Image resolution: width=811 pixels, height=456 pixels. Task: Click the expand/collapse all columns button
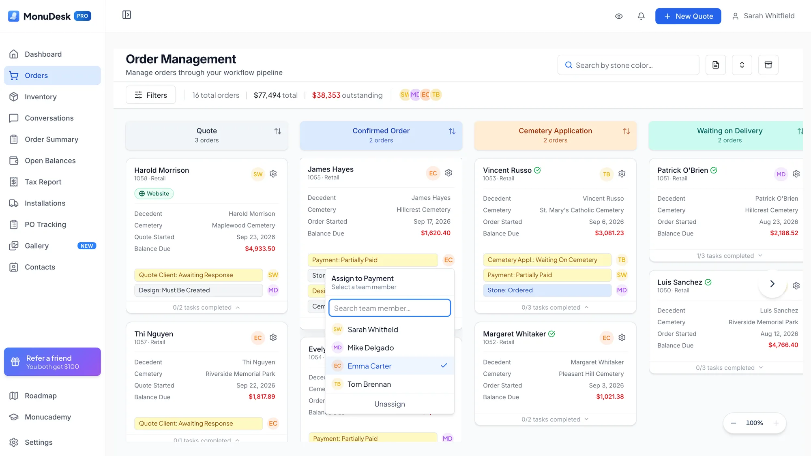pyautogui.click(x=742, y=65)
